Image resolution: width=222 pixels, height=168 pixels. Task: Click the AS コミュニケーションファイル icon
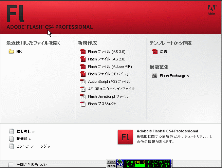pos(83,89)
